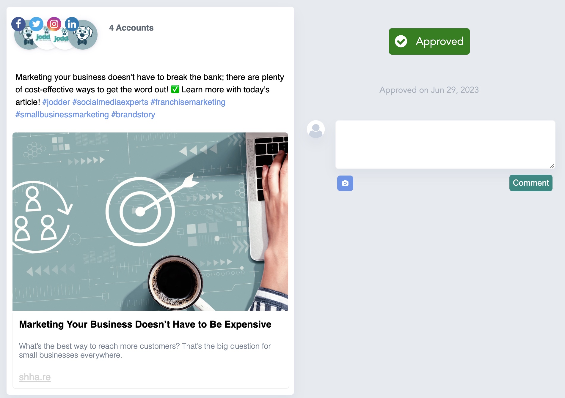
Task: Click the white checkmark icon inside Approved
Action: 401,41
